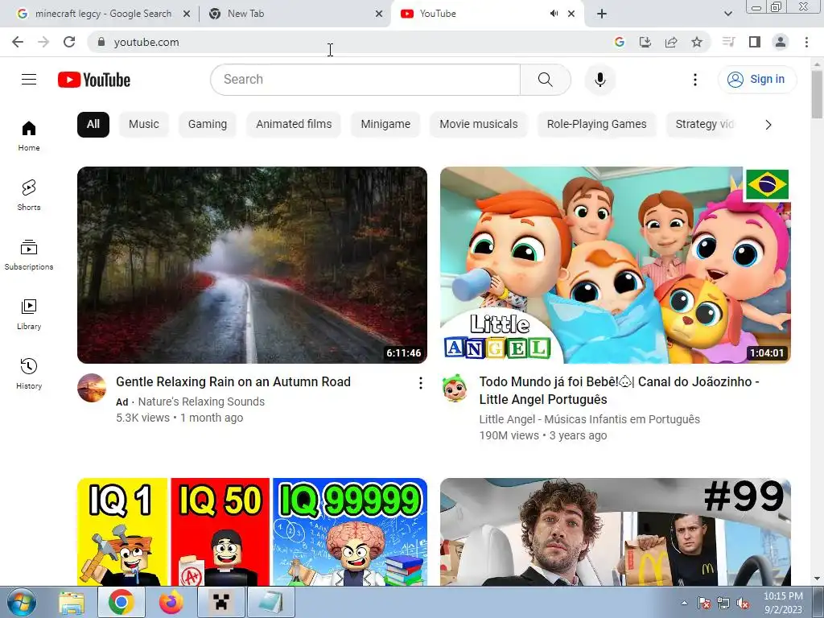Open Gentle Relaxing Rain on an Autumn Road title
The image size is (824, 618).
(233, 382)
